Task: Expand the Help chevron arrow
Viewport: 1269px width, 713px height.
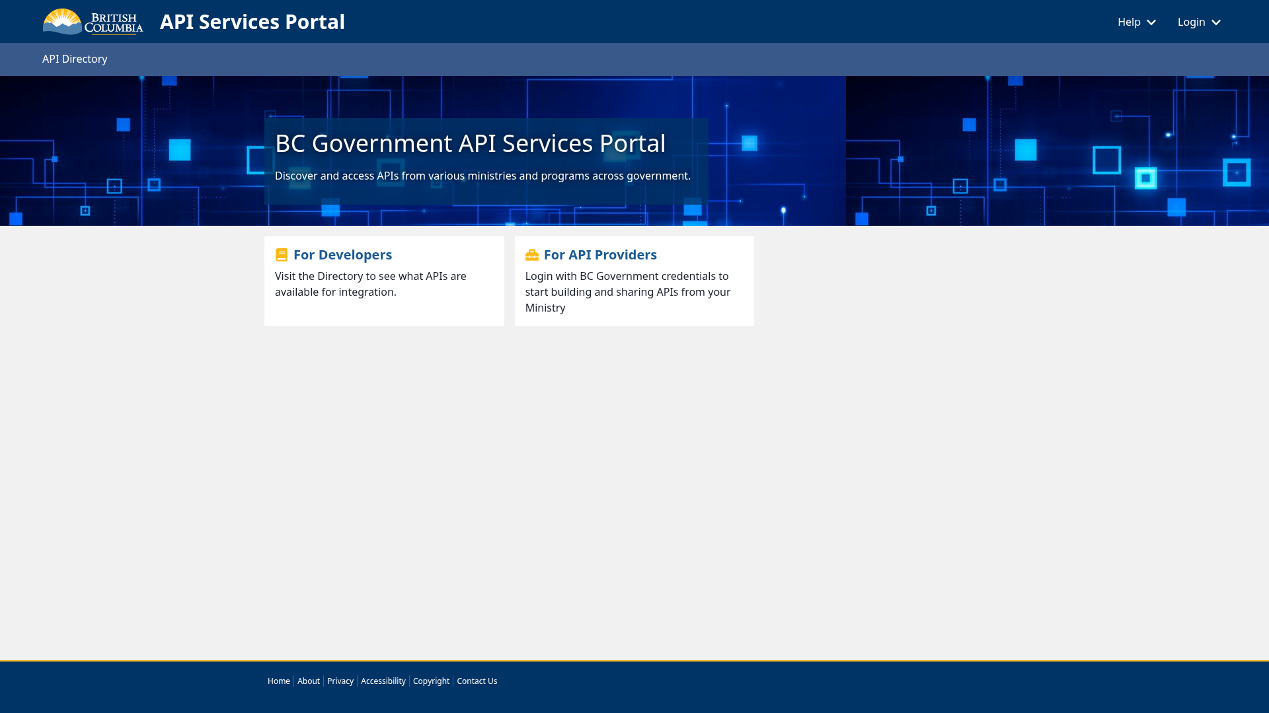Action: pyautogui.click(x=1151, y=22)
